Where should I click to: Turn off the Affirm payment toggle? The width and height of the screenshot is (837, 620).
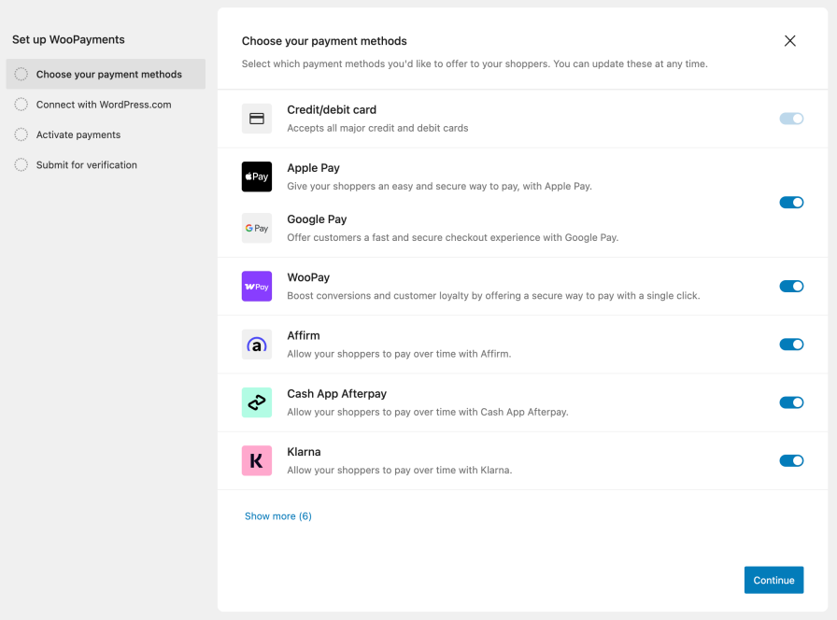[791, 345]
